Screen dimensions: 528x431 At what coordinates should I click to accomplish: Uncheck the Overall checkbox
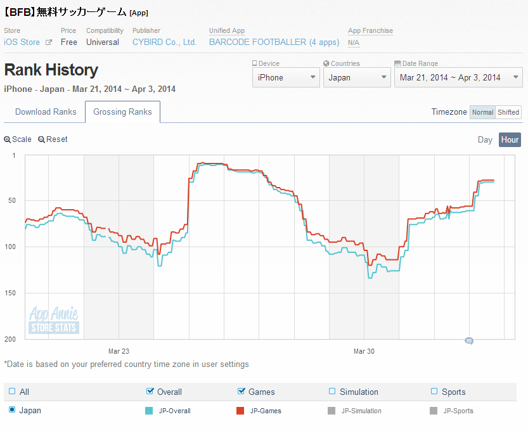click(150, 392)
